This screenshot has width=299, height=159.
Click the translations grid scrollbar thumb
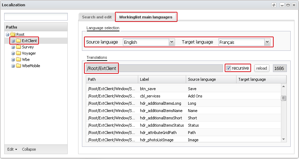tap(284, 98)
